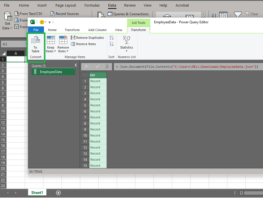This screenshot has width=263, height=198.
Task: Go to previous sheet with the left arrow
Action: pyautogui.click(x=8, y=193)
